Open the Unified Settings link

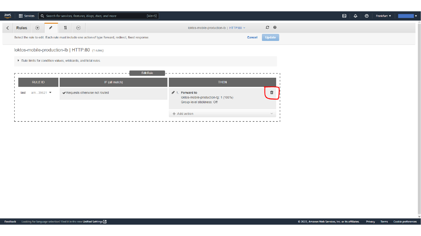coord(95,222)
